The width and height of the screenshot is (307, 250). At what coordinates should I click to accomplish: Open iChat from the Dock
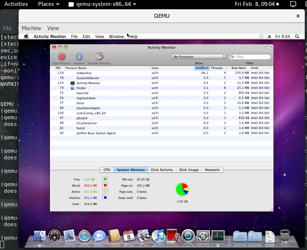pos(99,236)
